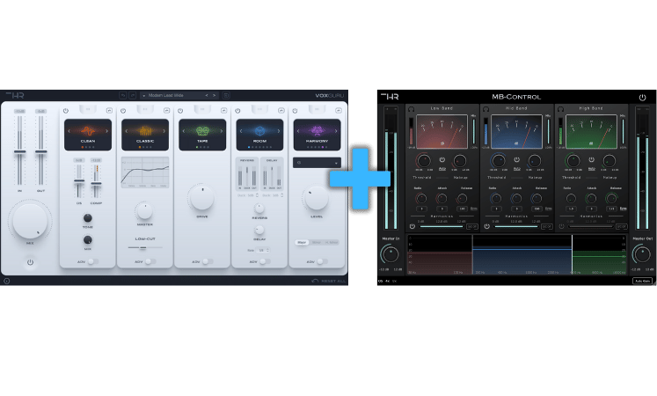The width and height of the screenshot is (657, 396).
Task: Switch Clean module to previous style arrow
Action: click(x=69, y=131)
